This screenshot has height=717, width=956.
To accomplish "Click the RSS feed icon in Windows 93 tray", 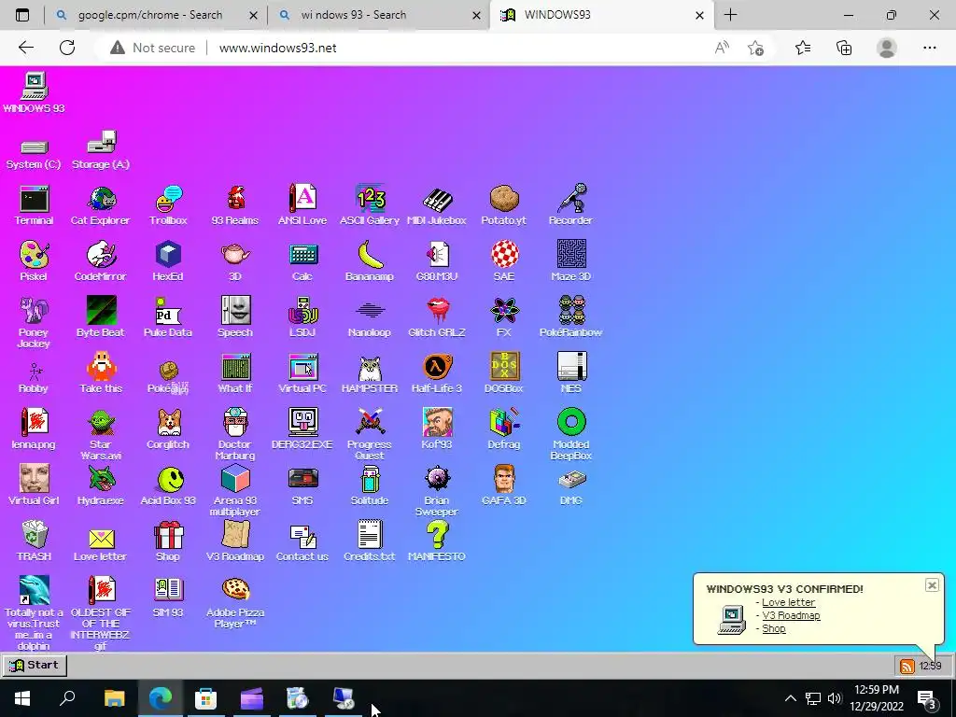I will [907, 667].
